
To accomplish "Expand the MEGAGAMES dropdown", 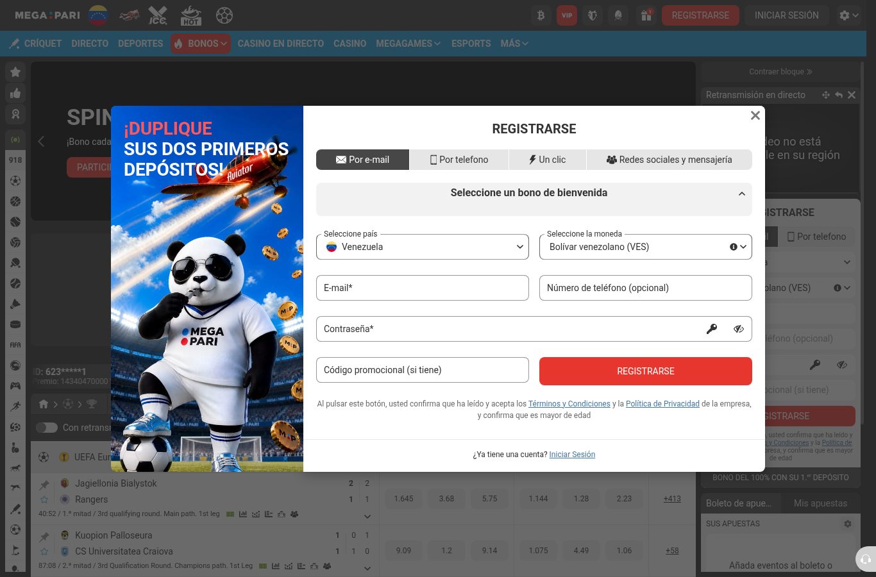I will point(409,44).
